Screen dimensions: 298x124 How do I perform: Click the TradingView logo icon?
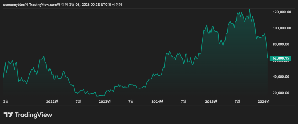[8, 115]
